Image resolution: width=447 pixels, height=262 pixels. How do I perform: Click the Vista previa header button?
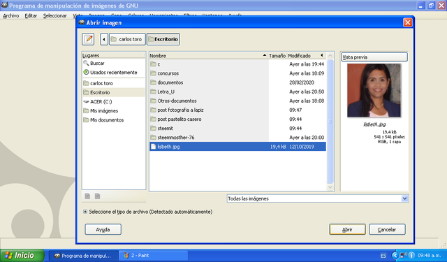point(374,57)
